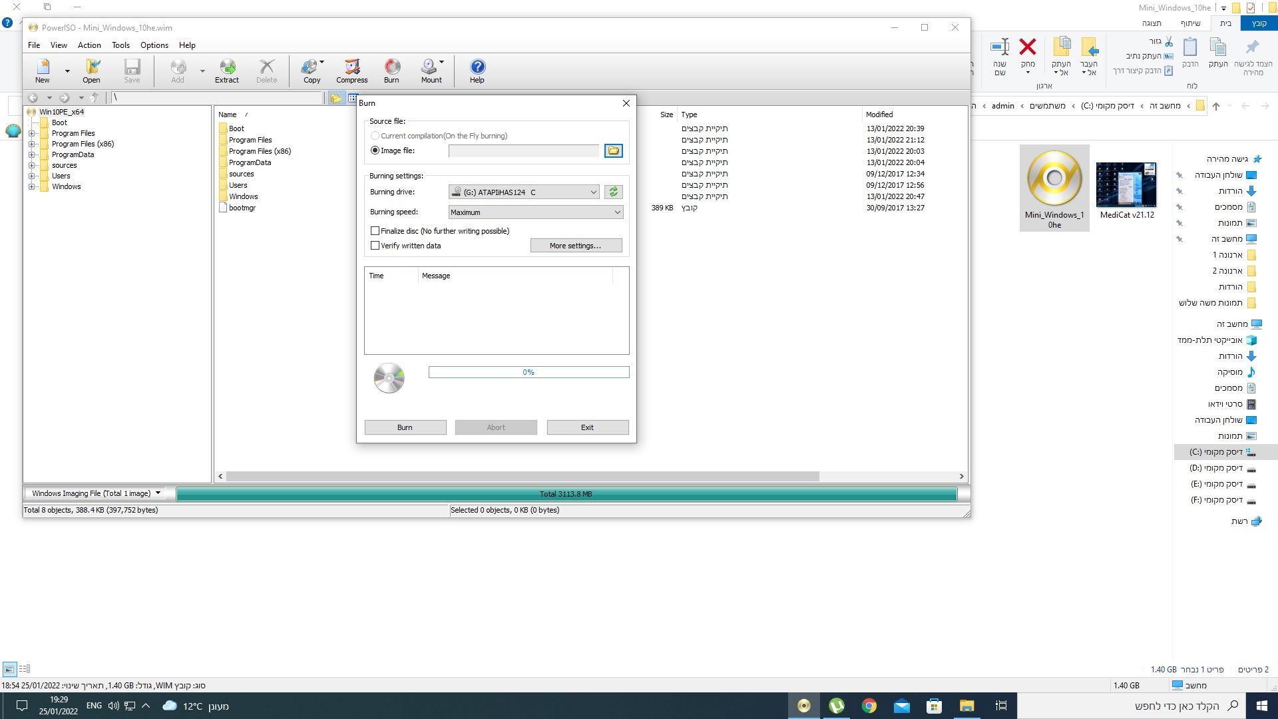Click the forward navigation arrow in PowerISO

[64, 98]
